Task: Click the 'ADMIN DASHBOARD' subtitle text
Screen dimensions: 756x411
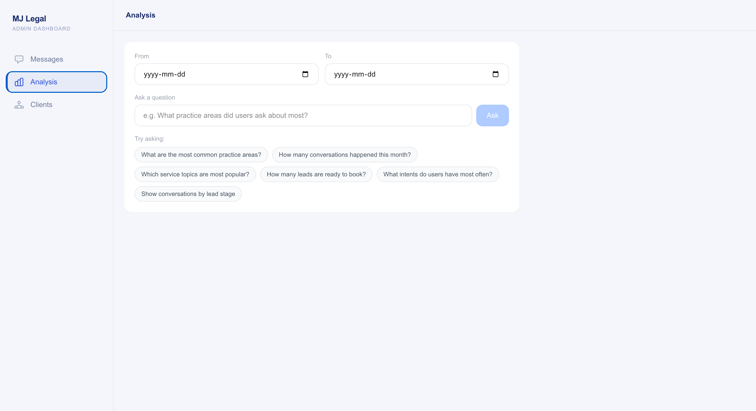Action: (x=41, y=28)
